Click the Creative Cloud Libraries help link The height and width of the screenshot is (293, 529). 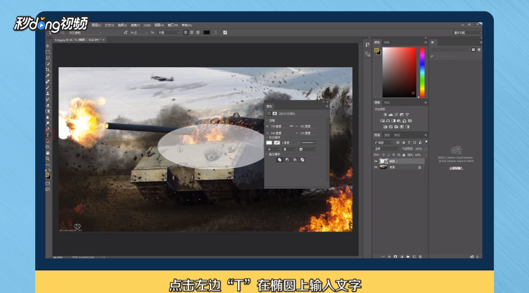tap(456, 168)
